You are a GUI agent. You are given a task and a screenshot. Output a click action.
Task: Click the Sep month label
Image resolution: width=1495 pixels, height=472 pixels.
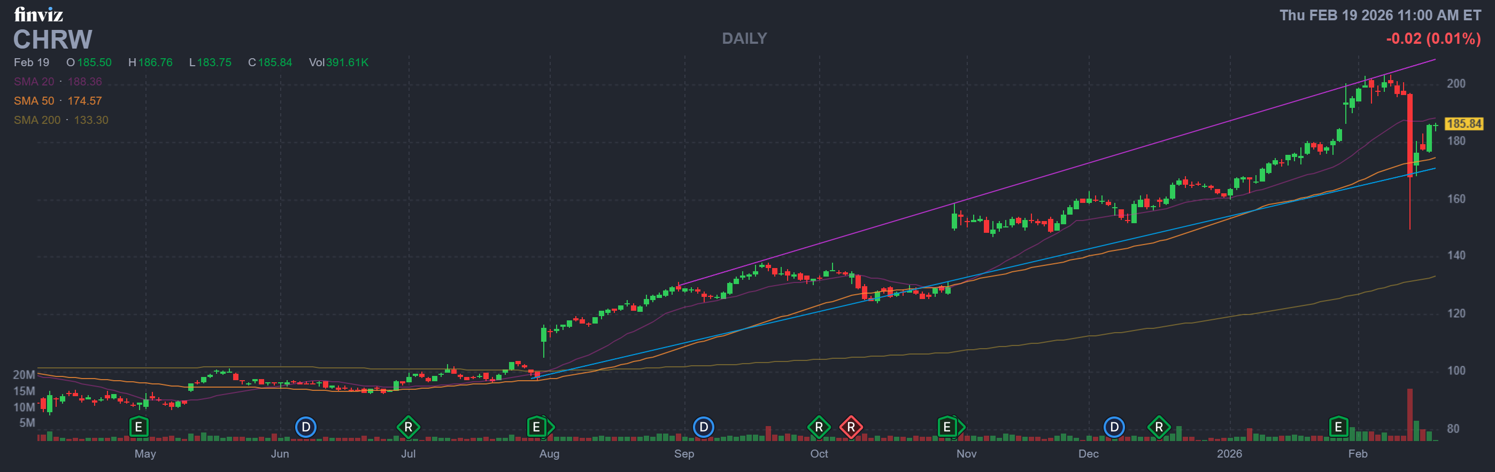point(684,453)
